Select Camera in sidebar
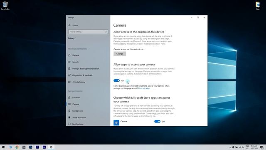Screen dimensions: 266x150 pos(76,104)
